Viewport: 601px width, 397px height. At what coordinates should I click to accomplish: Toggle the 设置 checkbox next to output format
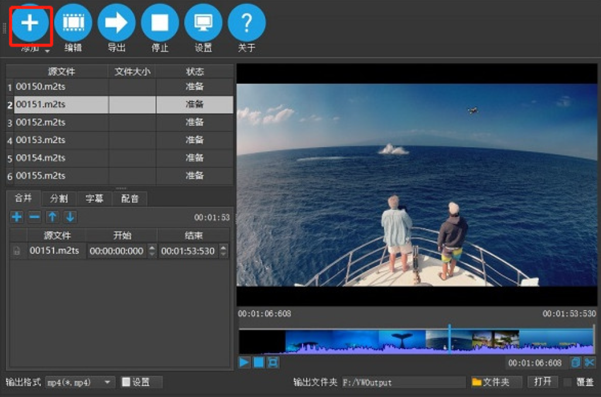pos(125,382)
